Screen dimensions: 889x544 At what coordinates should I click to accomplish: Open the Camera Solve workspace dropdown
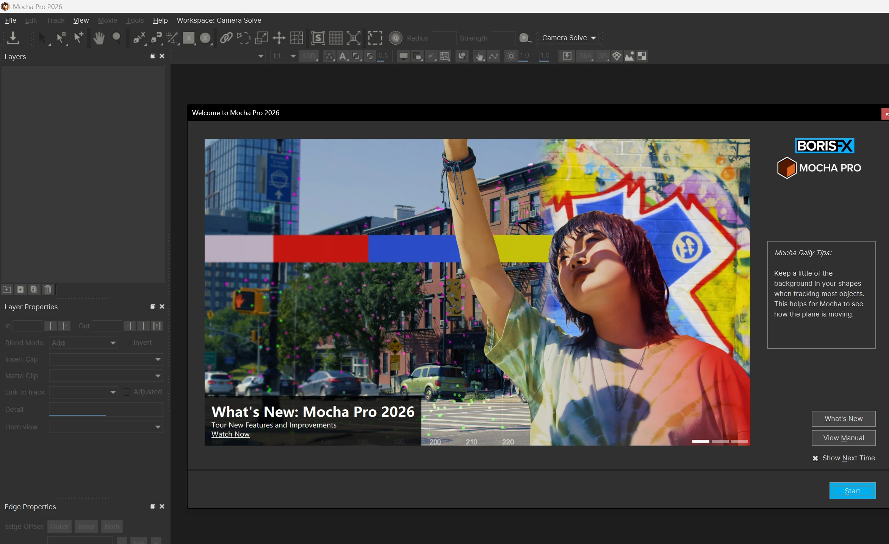tap(569, 38)
